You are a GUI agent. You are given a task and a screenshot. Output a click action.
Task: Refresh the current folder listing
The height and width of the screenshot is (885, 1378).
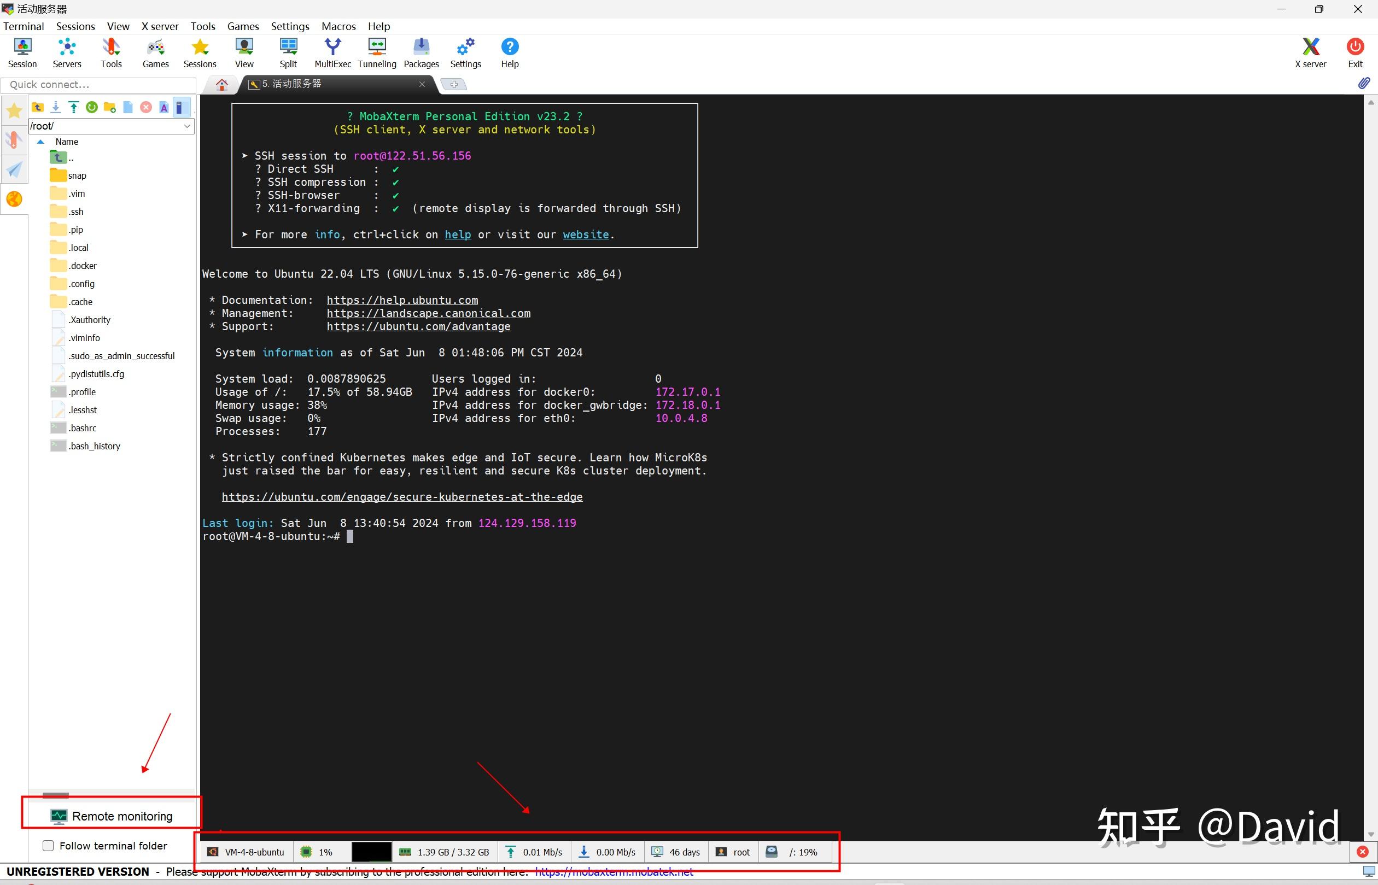92,107
